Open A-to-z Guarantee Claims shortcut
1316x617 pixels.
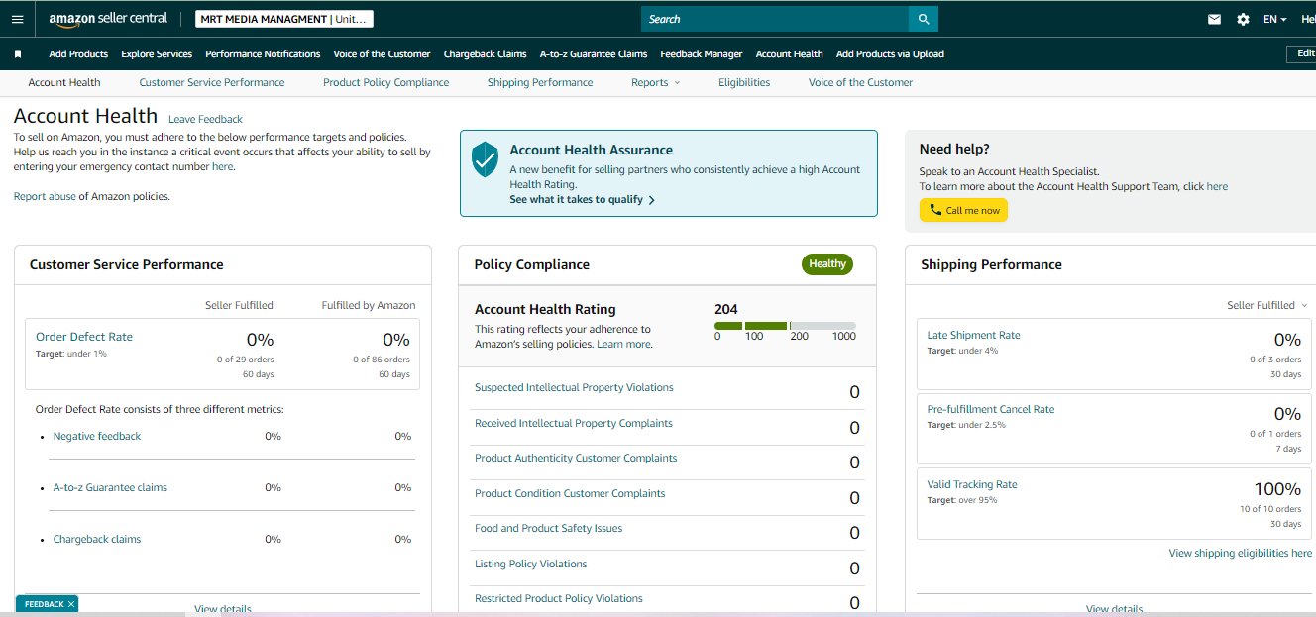coord(594,54)
